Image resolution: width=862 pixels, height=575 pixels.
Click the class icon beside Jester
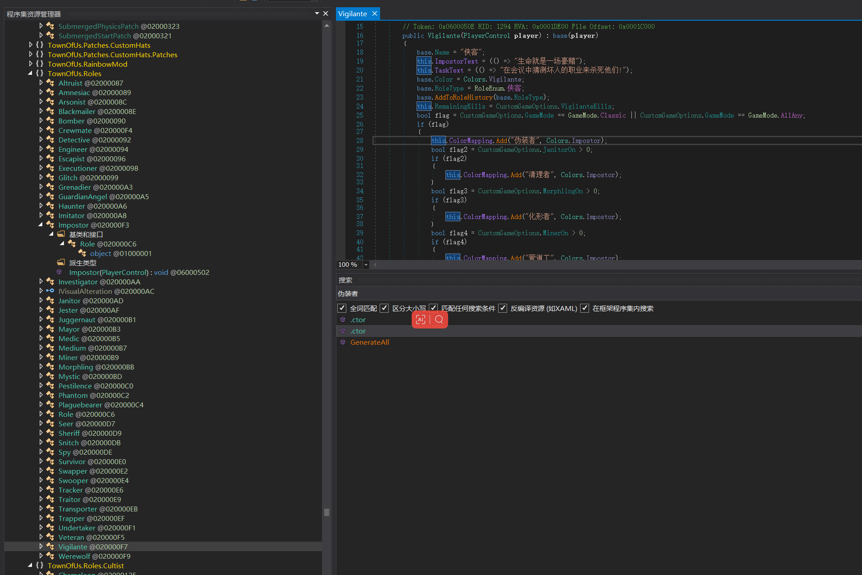tap(50, 310)
